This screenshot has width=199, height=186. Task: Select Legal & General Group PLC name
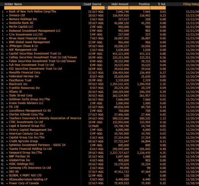[x=27, y=126]
